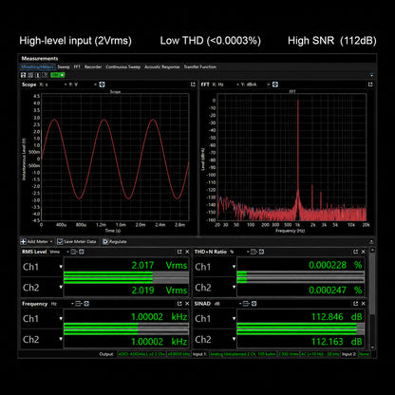
Task: Click the Frequency meter view-options icon
Action: (79, 304)
